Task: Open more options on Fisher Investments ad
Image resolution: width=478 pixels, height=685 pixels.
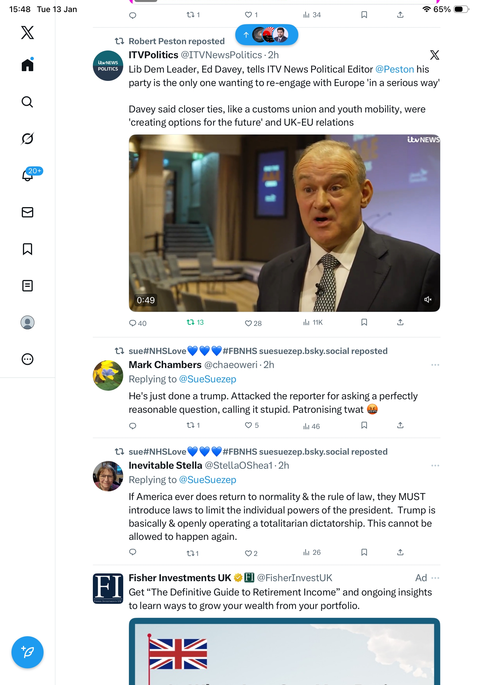Action: [435, 578]
